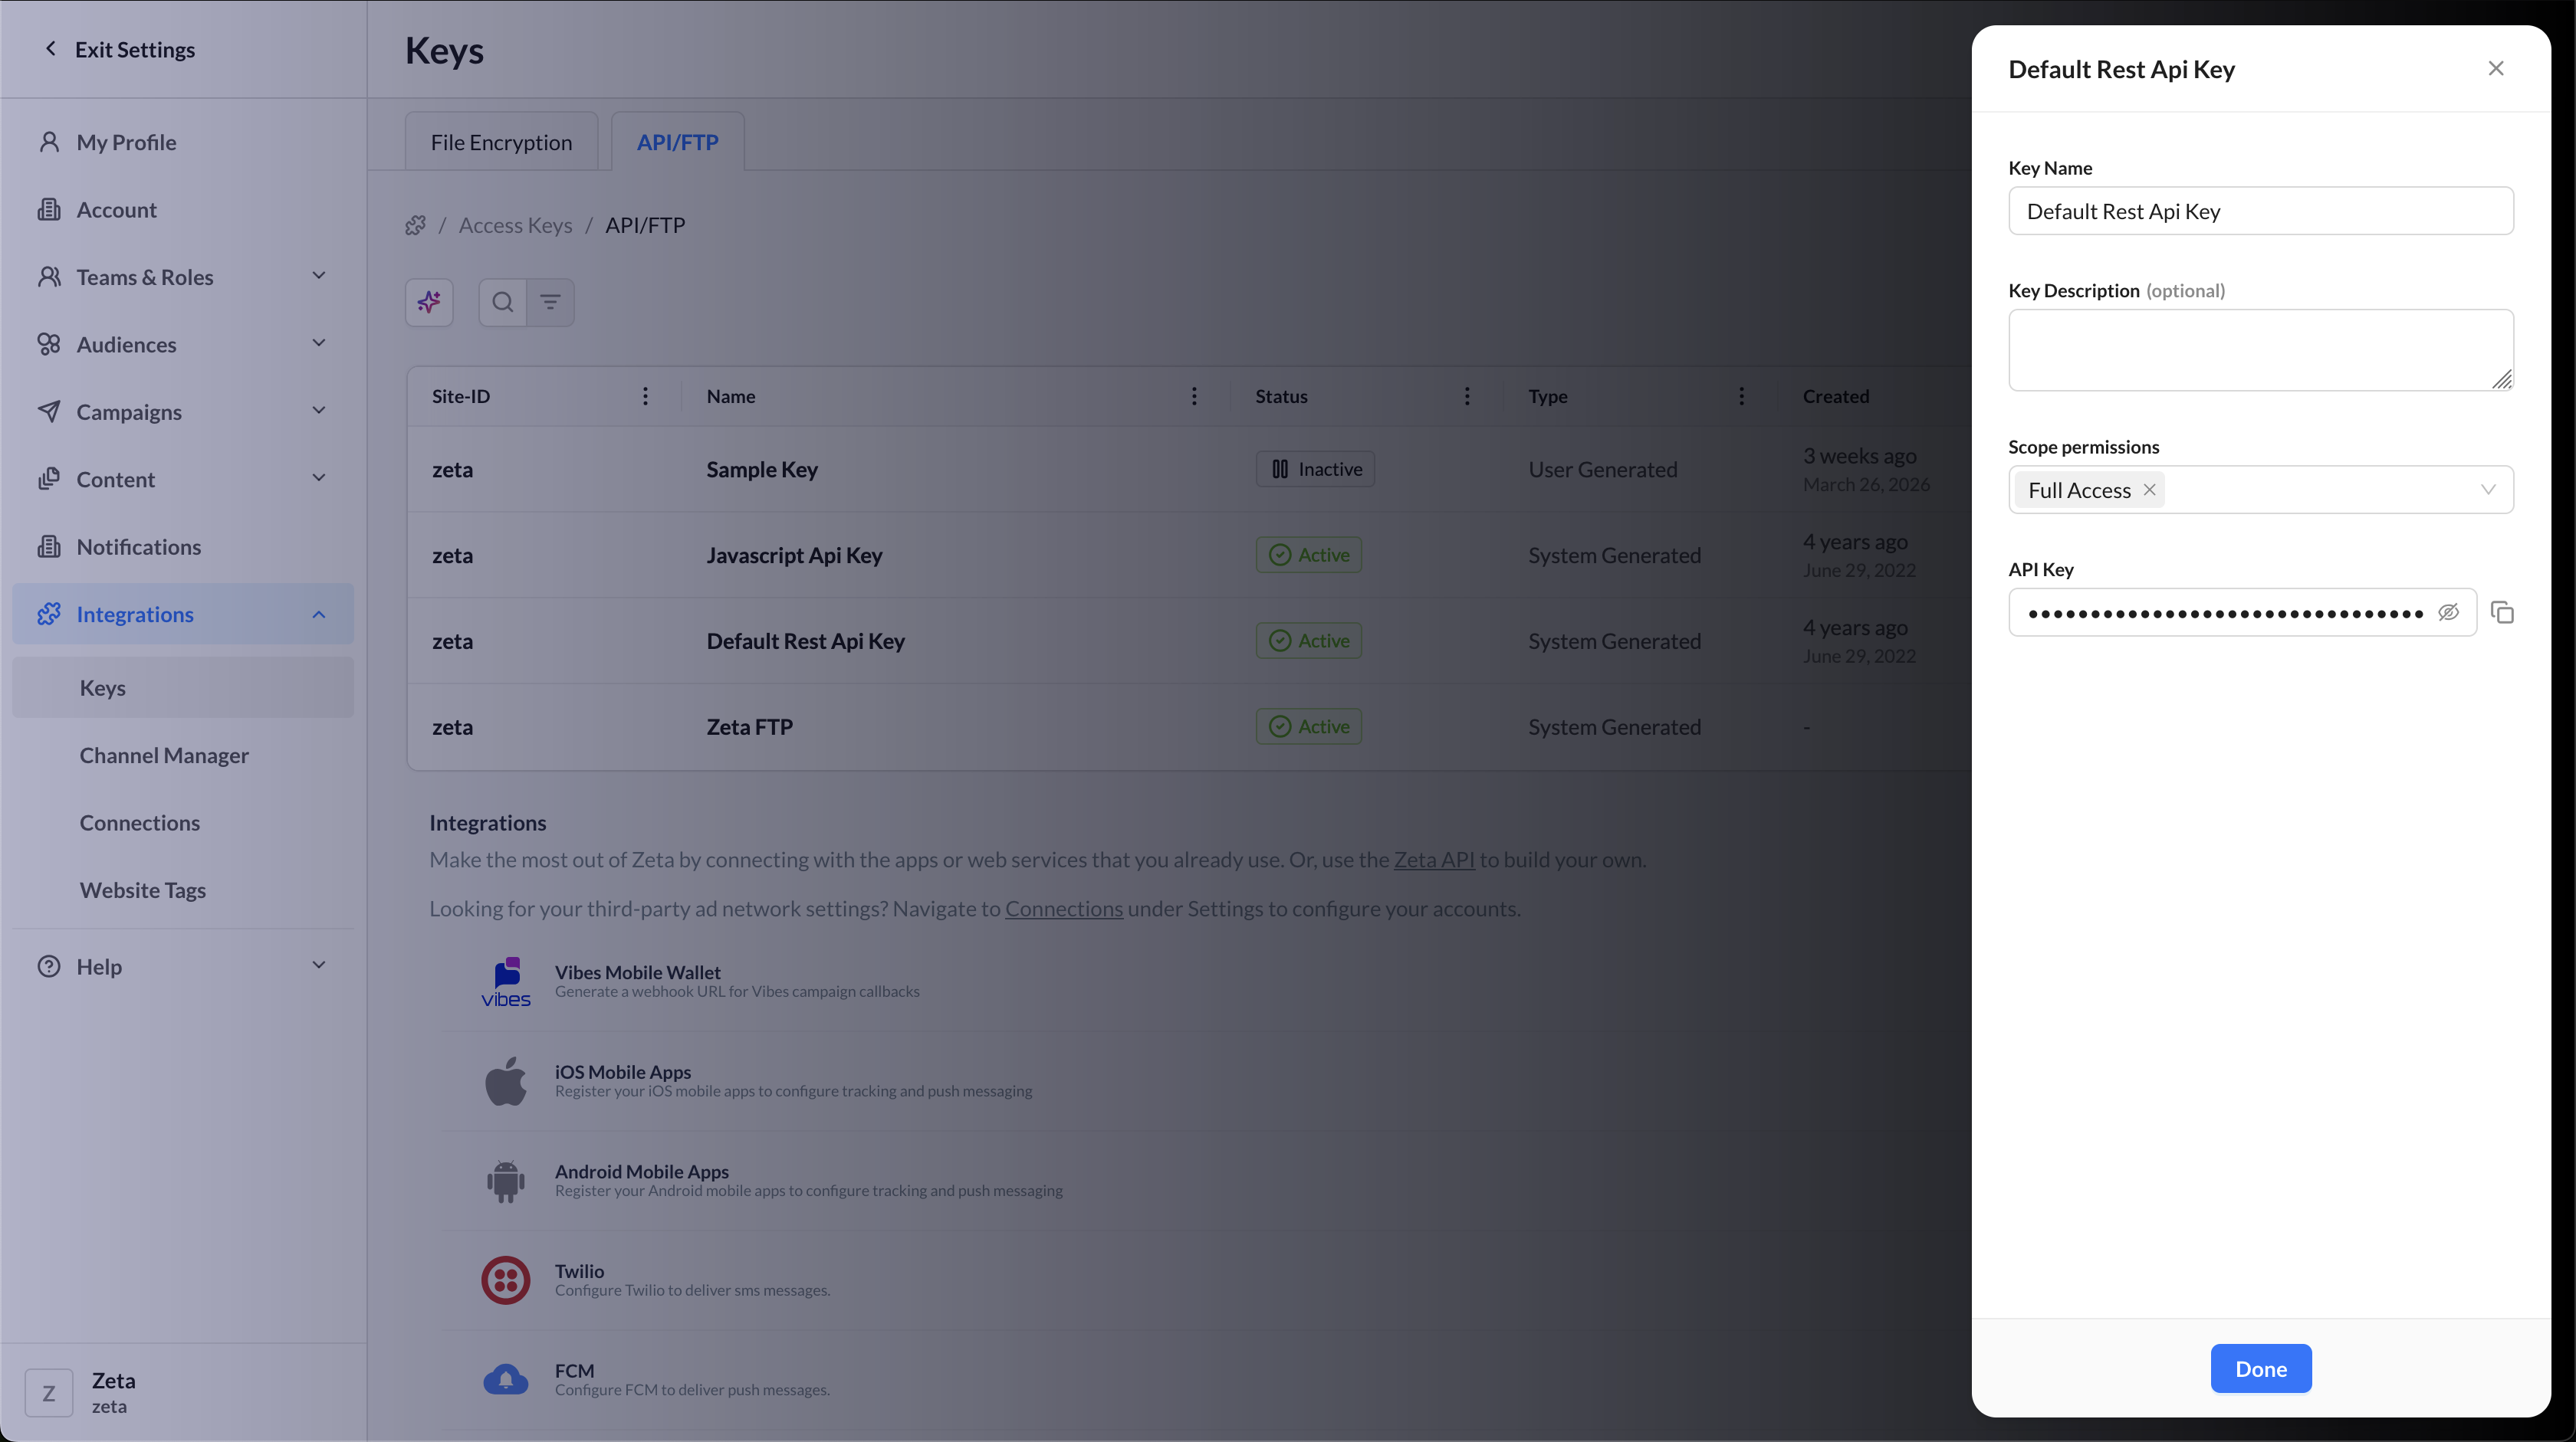2576x1442 pixels.
Task: Click the Javascript Api Key row name
Action: pyautogui.click(x=794, y=555)
